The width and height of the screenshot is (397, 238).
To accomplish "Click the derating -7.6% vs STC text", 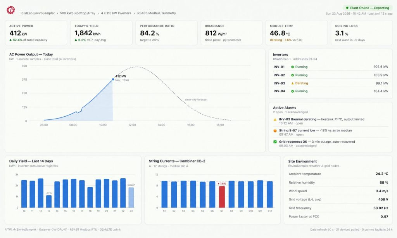I will (x=286, y=40).
